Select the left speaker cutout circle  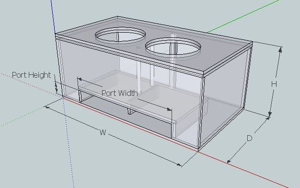click(120, 35)
